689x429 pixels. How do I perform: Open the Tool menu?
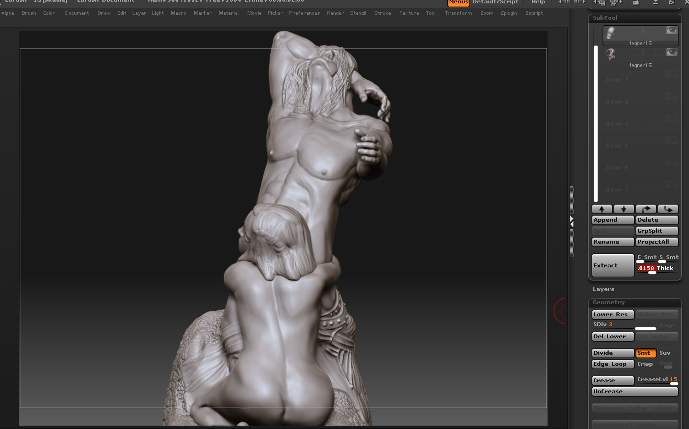[430, 13]
